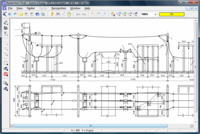Open the Recognition menu

58,8
